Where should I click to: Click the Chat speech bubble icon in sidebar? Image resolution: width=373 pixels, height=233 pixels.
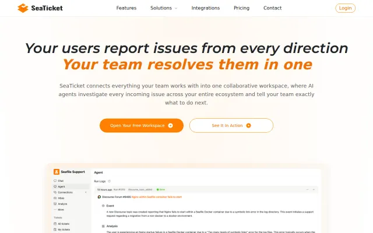pyautogui.click(x=55, y=181)
